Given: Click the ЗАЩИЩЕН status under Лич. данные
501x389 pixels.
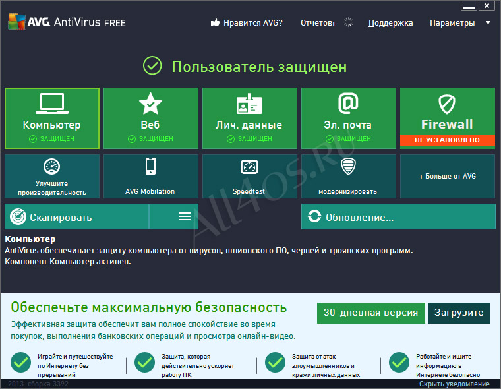Looking at the screenshot, I should (249, 139).
